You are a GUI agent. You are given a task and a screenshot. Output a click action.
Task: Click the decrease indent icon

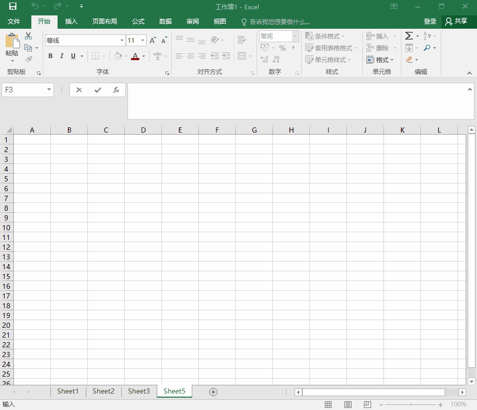(215, 55)
